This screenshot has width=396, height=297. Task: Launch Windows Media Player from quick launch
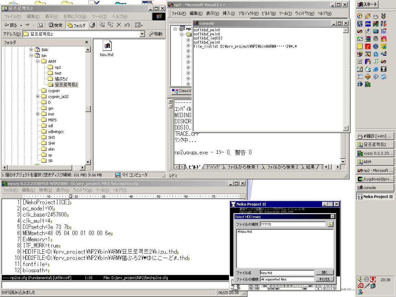click(360, 16)
